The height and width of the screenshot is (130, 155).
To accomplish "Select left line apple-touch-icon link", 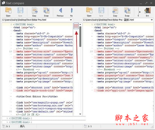I will 43,90.
